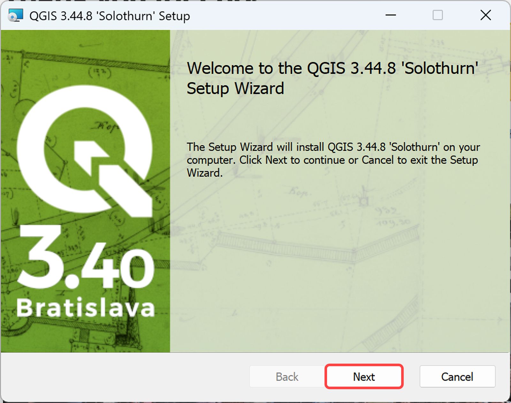
Task: Click the white QGIS Q logo
Action: 85,151
